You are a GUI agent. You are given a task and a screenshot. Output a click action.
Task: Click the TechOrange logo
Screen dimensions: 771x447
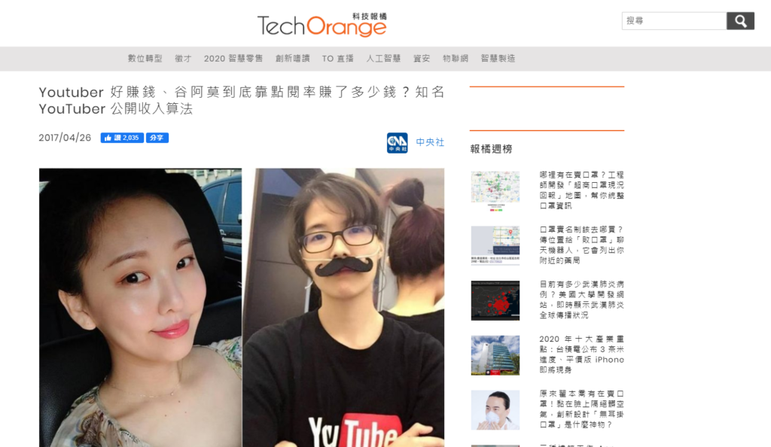[x=322, y=25]
